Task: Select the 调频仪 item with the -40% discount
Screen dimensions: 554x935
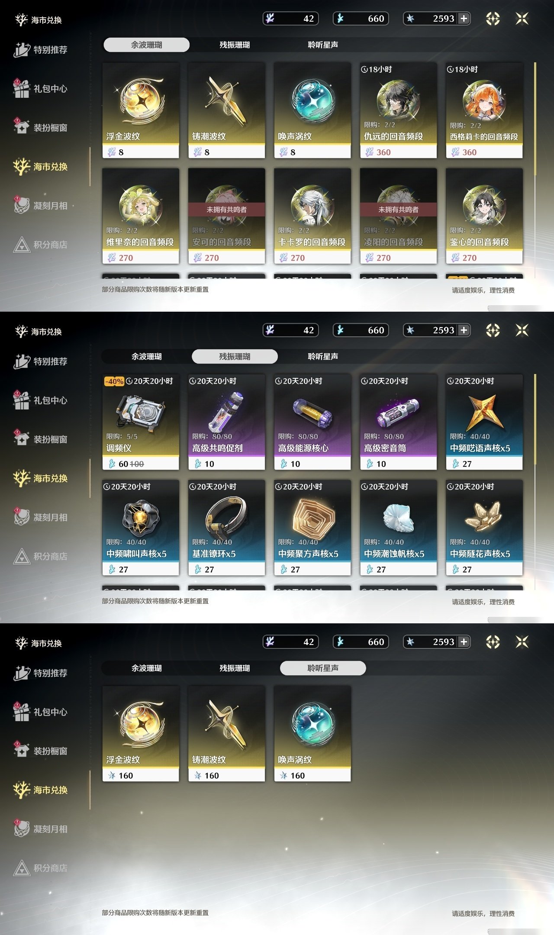Action: [x=141, y=422]
